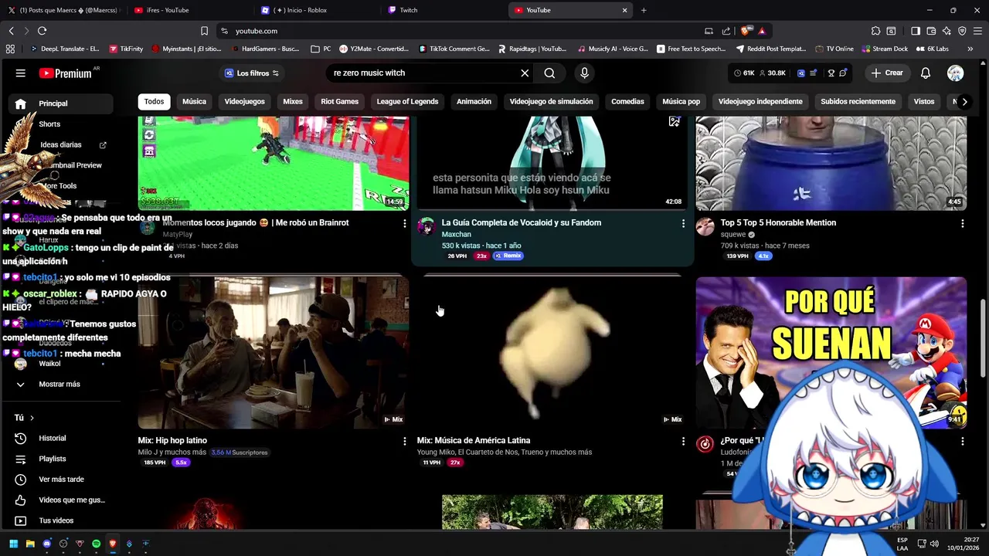989x556 pixels.
Task: Show more category chips with right arrow
Action: [964, 101]
